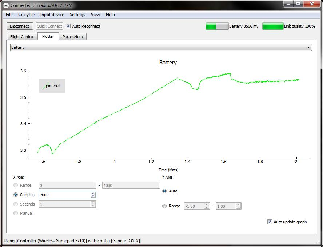The height and width of the screenshot is (247, 323).
Task: Select the Y Axis Range radio button
Action: click(x=164, y=206)
